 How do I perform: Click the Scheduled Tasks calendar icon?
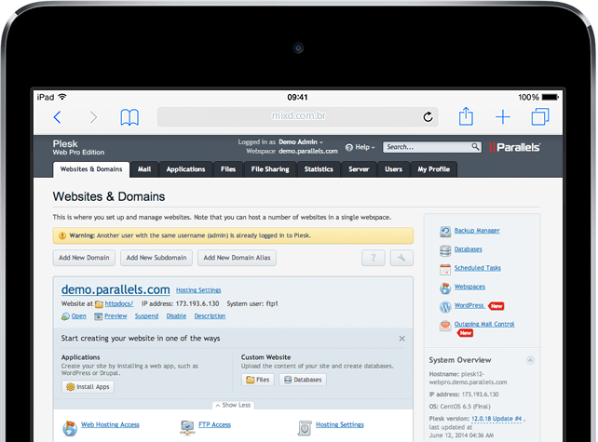pyautogui.click(x=445, y=270)
